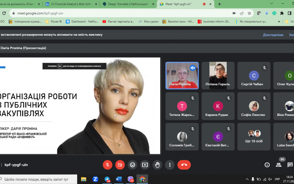The width and height of the screenshot is (294, 184).
Task: Switch to the DeepL Translate tab
Action: (128, 4)
